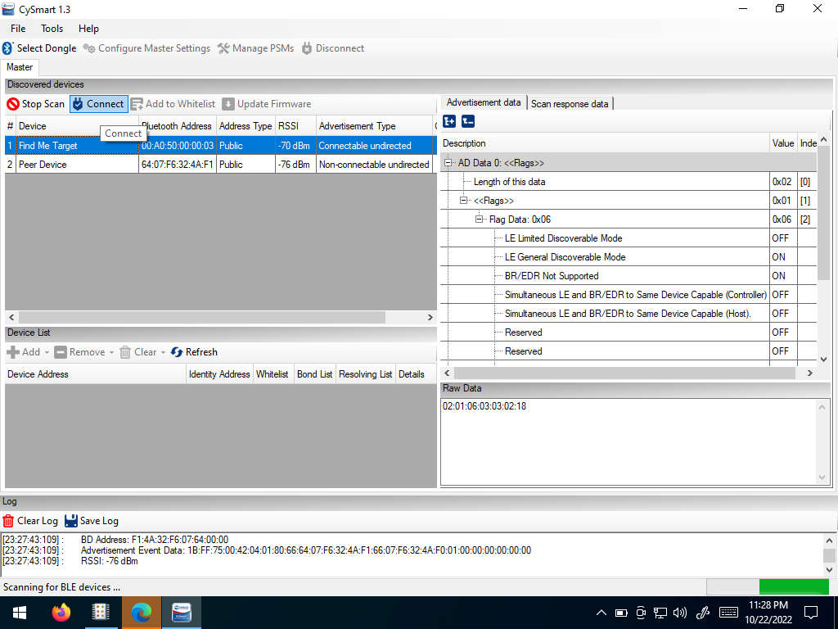Open the Windows Start menu
Image resolution: width=838 pixels, height=629 pixels.
[20, 613]
